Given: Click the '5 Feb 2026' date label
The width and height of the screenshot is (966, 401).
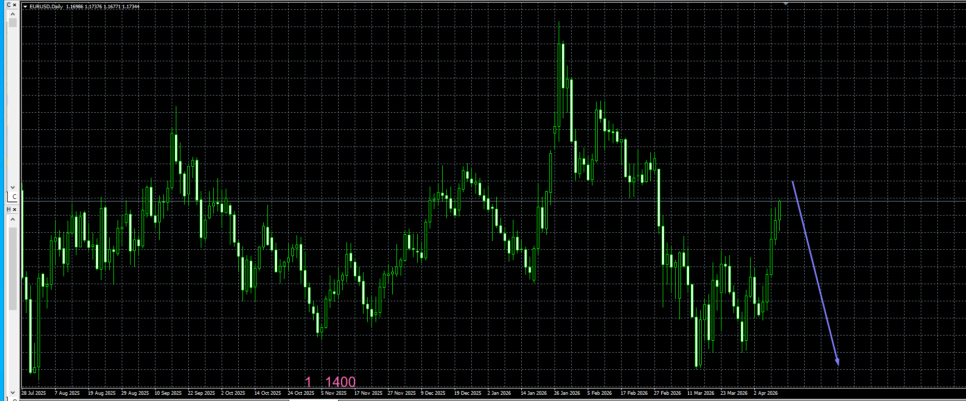Looking at the screenshot, I should tap(600, 393).
